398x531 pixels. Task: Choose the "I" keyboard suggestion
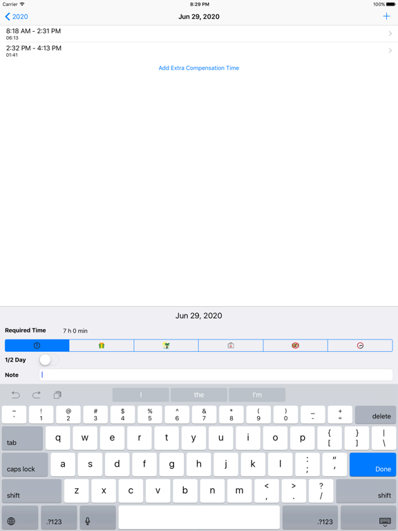pos(141,395)
